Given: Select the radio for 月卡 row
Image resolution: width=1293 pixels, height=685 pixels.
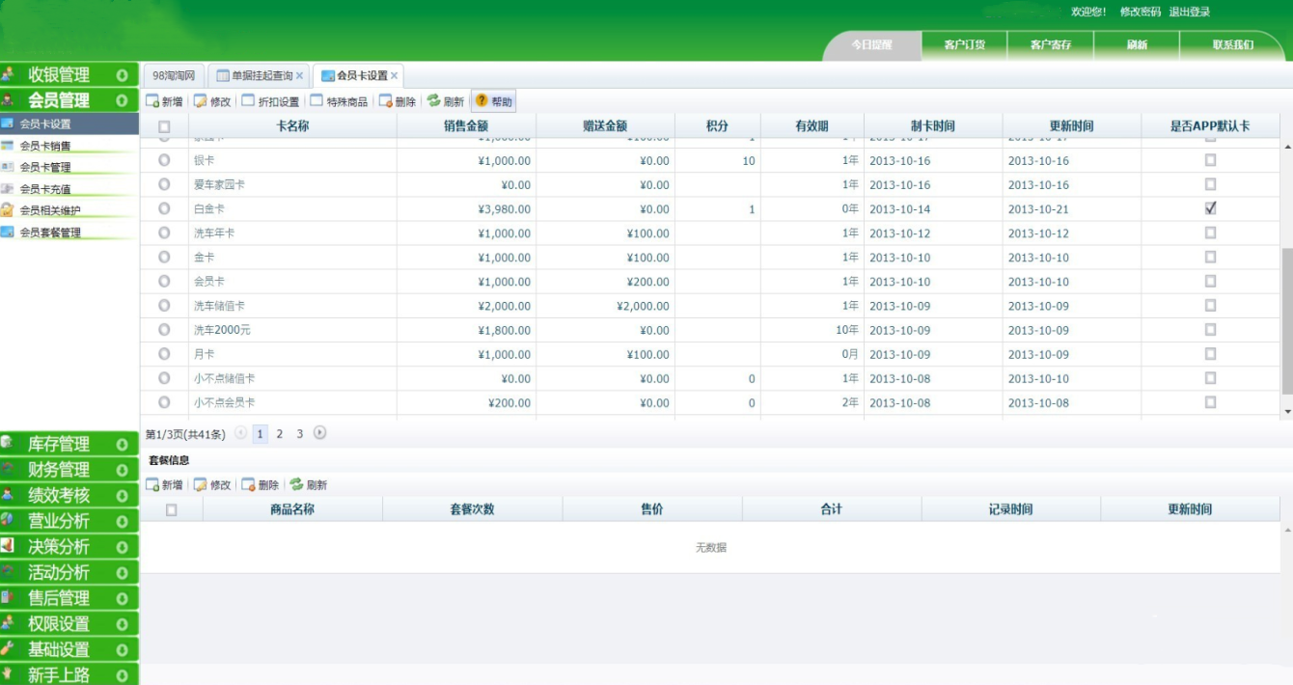Looking at the screenshot, I should [164, 353].
